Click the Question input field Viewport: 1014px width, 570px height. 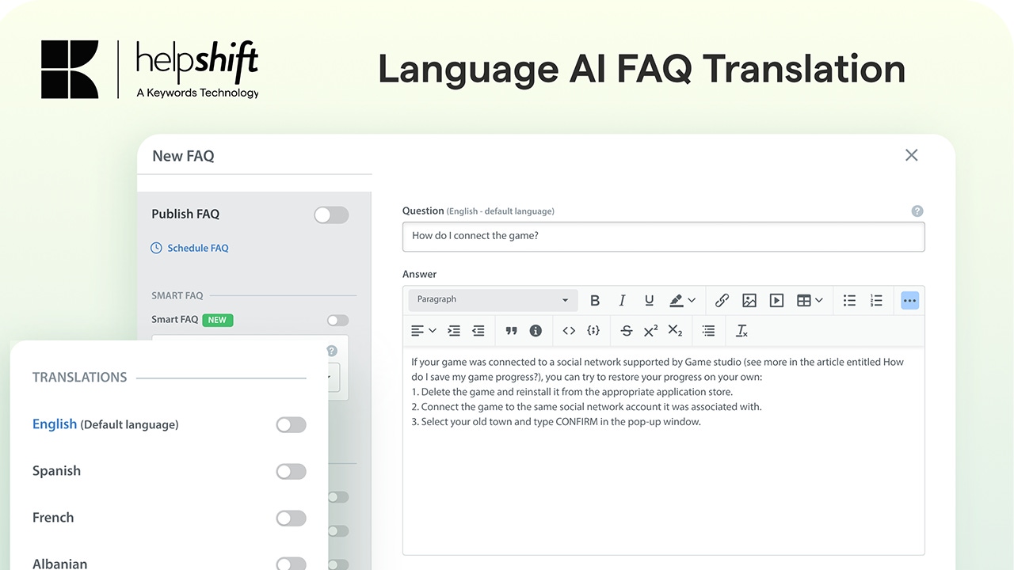pos(663,236)
